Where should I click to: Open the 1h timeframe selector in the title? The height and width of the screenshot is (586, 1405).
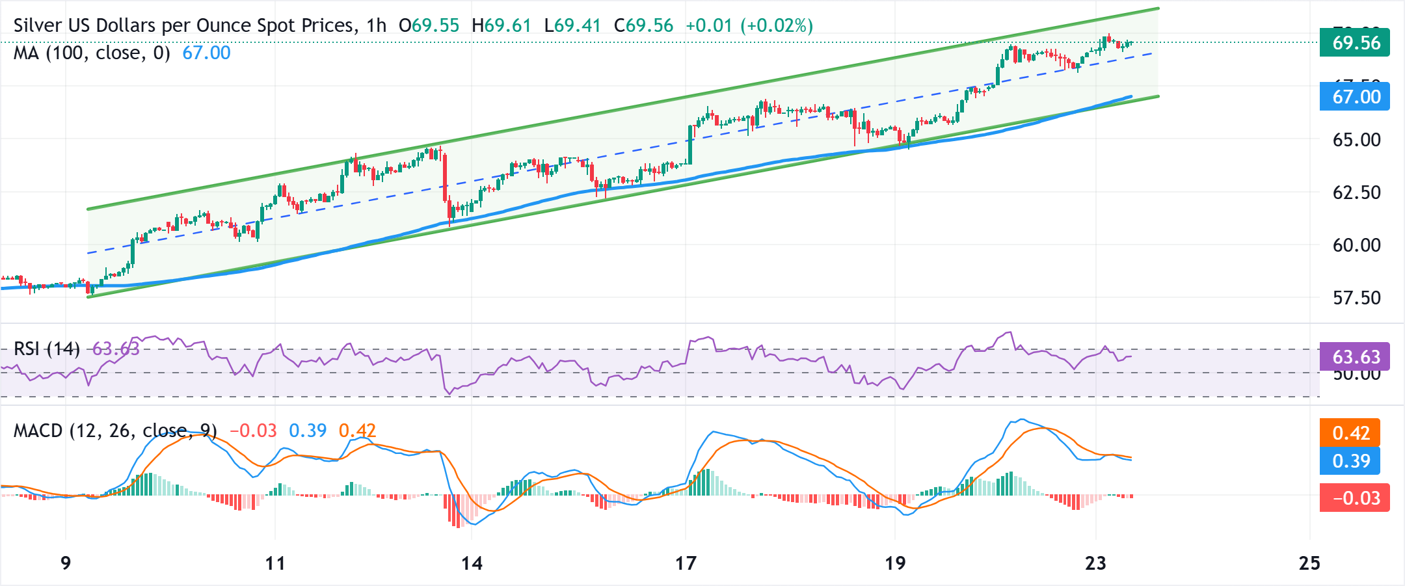[x=377, y=25]
